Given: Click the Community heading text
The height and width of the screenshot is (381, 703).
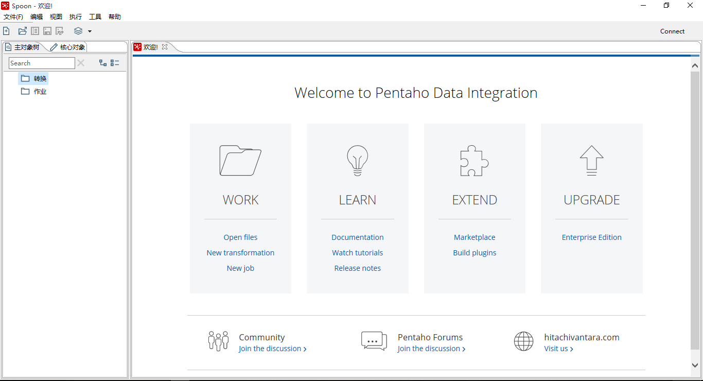Looking at the screenshot, I should [x=262, y=337].
